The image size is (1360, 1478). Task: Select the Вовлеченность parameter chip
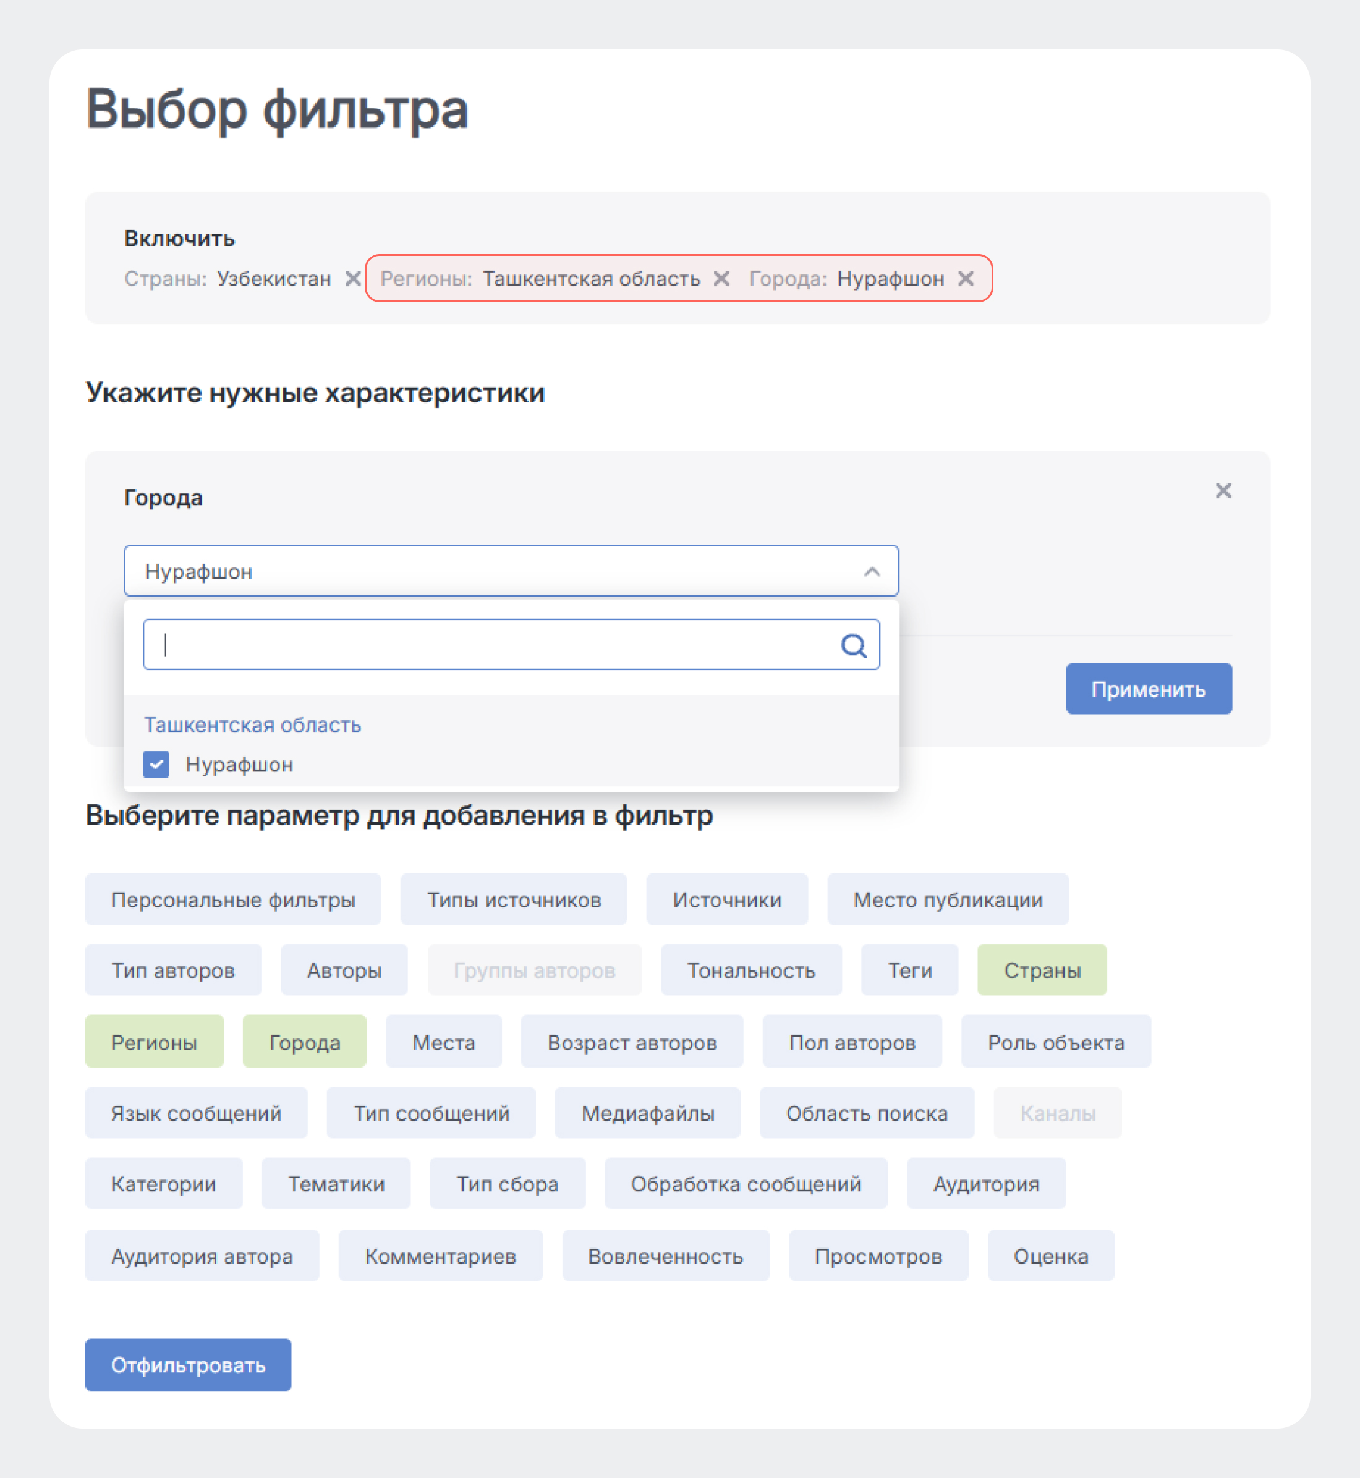(665, 1255)
